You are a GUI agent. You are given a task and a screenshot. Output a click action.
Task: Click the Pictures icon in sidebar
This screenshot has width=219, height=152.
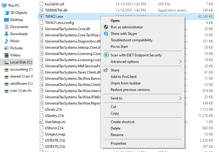click(x=6, y=48)
